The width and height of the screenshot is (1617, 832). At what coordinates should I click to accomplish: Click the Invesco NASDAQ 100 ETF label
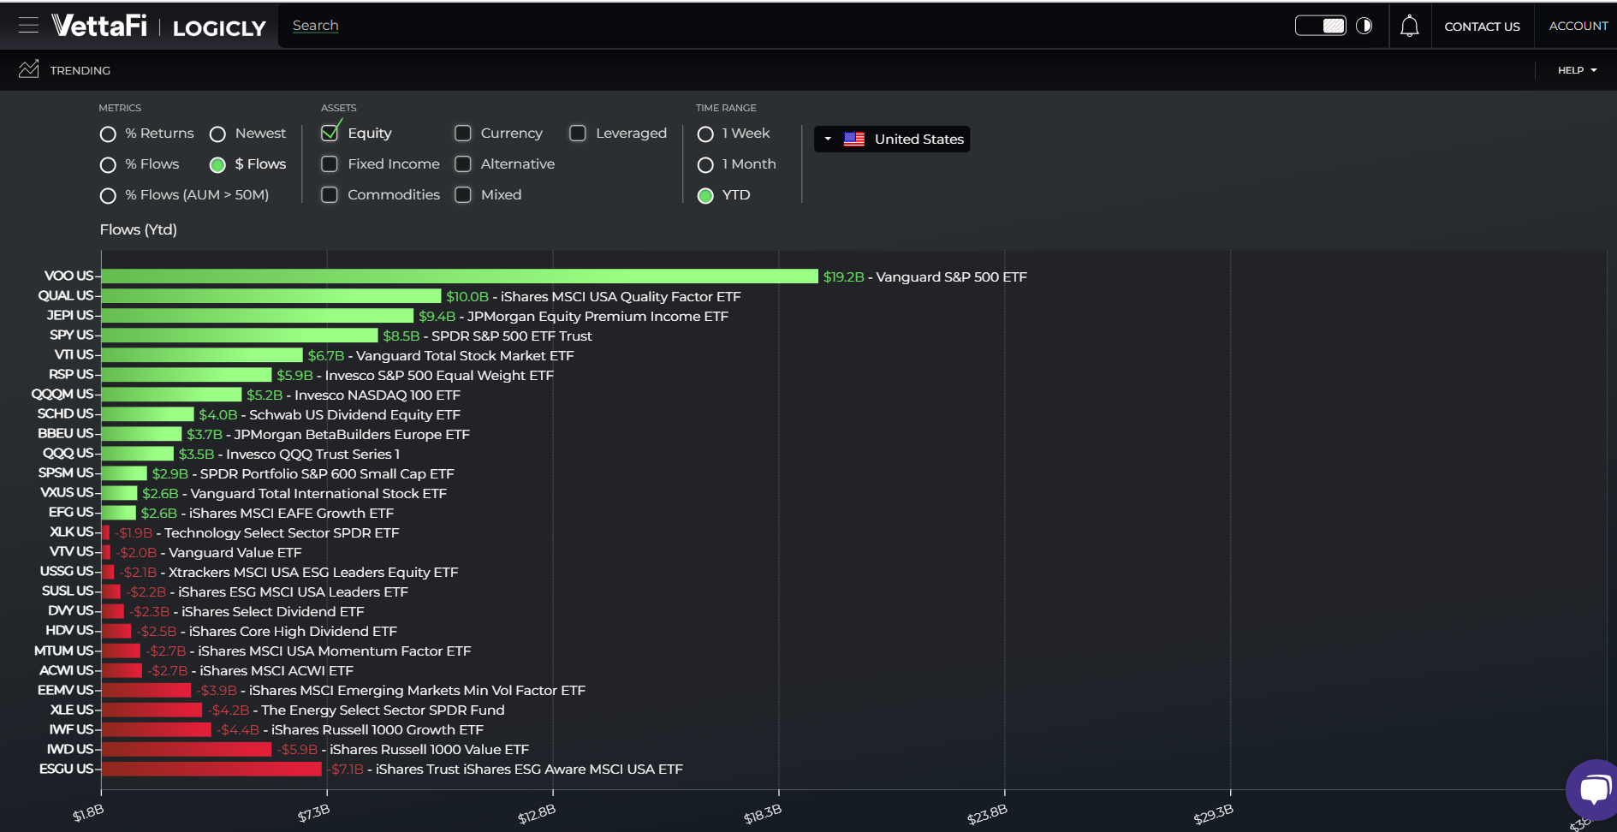point(377,395)
